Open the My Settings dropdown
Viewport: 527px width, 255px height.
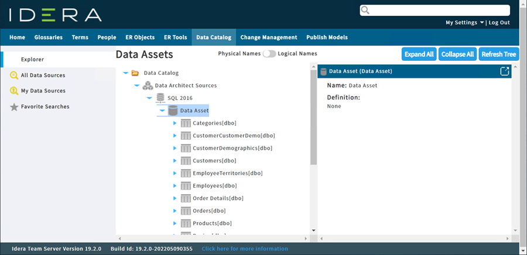pyautogui.click(x=465, y=23)
